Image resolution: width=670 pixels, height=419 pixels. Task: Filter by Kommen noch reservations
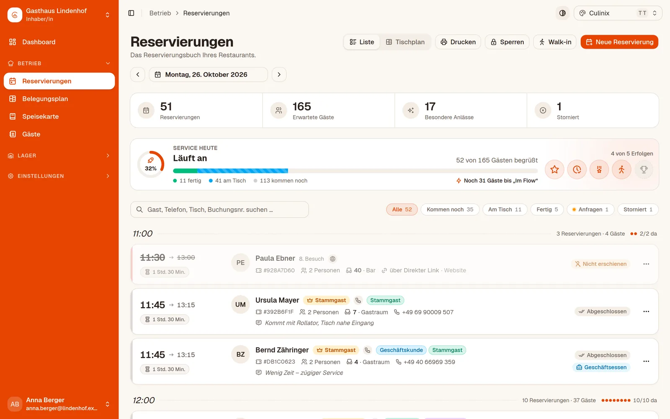(450, 209)
